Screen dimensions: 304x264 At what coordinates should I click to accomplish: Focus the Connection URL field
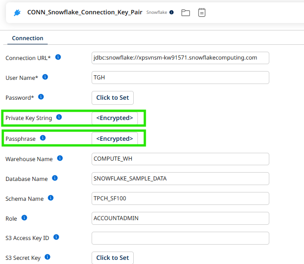(x=180, y=58)
